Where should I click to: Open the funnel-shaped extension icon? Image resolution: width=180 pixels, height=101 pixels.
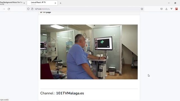tap(171, 9)
